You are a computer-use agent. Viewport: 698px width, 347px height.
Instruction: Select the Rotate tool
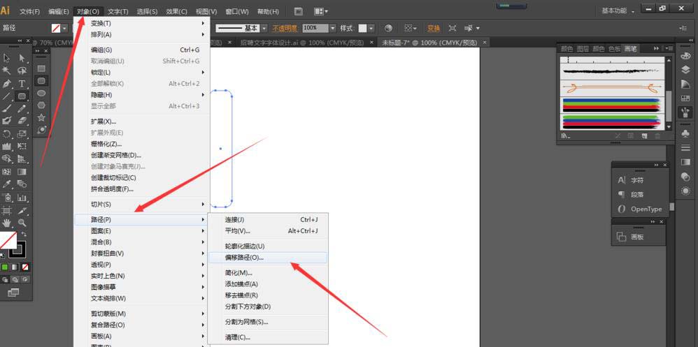click(x=7, y=133)
